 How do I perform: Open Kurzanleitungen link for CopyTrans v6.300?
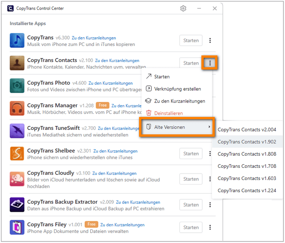[x=94, y=38]
